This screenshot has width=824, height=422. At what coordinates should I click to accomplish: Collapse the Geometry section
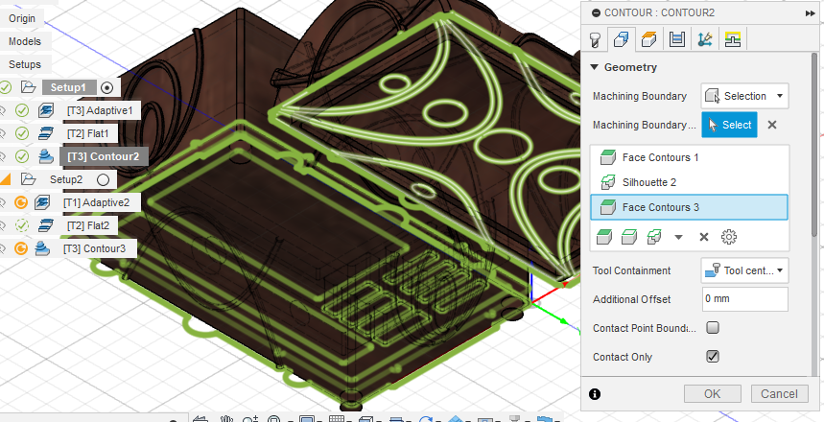click(x=595, y=67)
